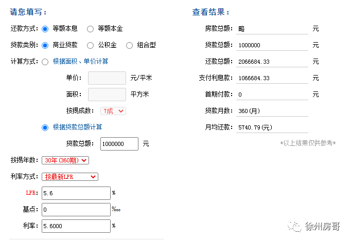Viewport: 351px width, 242px height.
Task: Select 根据贷款总额计算 calculation method
Action: [45, 127]
